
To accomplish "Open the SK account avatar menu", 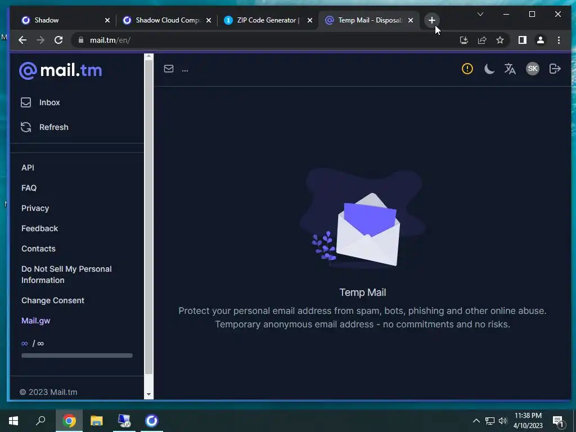I will (x=533, y=69).
